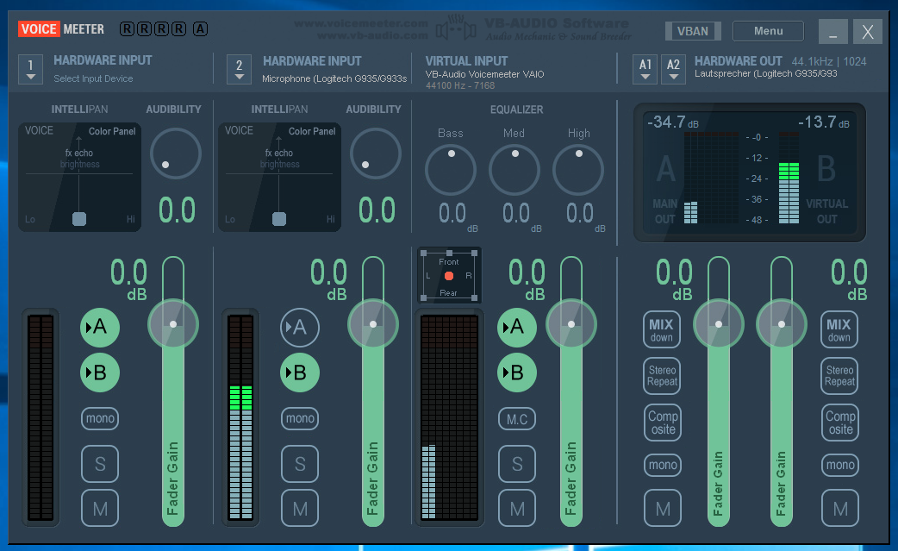Toggle bus B routing on Hardware Input 1
The height and width of the screenshot is (551, 898).
100,373
